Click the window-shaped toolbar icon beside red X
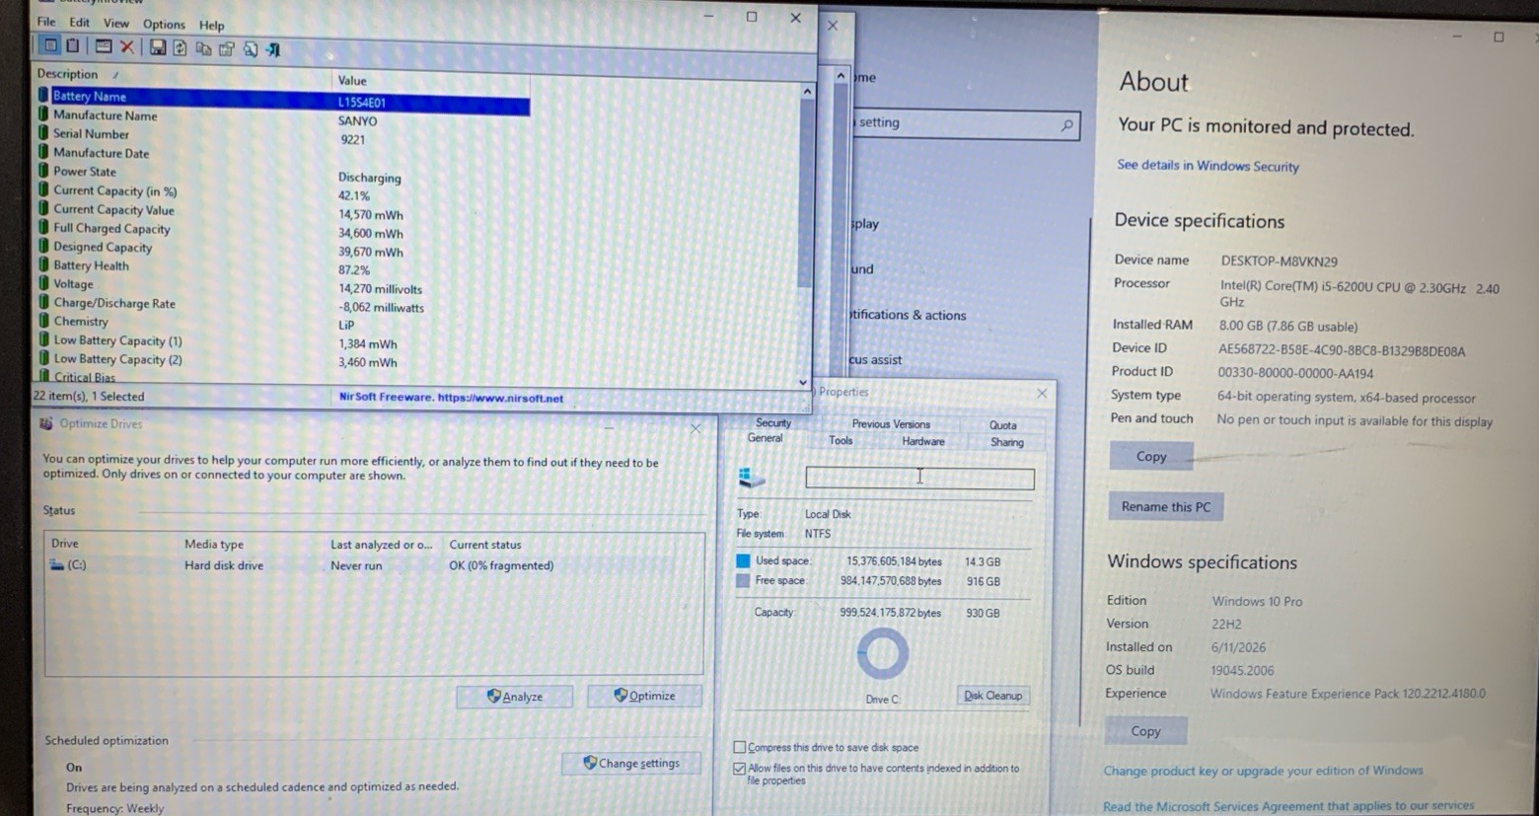1539x816 pixels. click(103, 46)
